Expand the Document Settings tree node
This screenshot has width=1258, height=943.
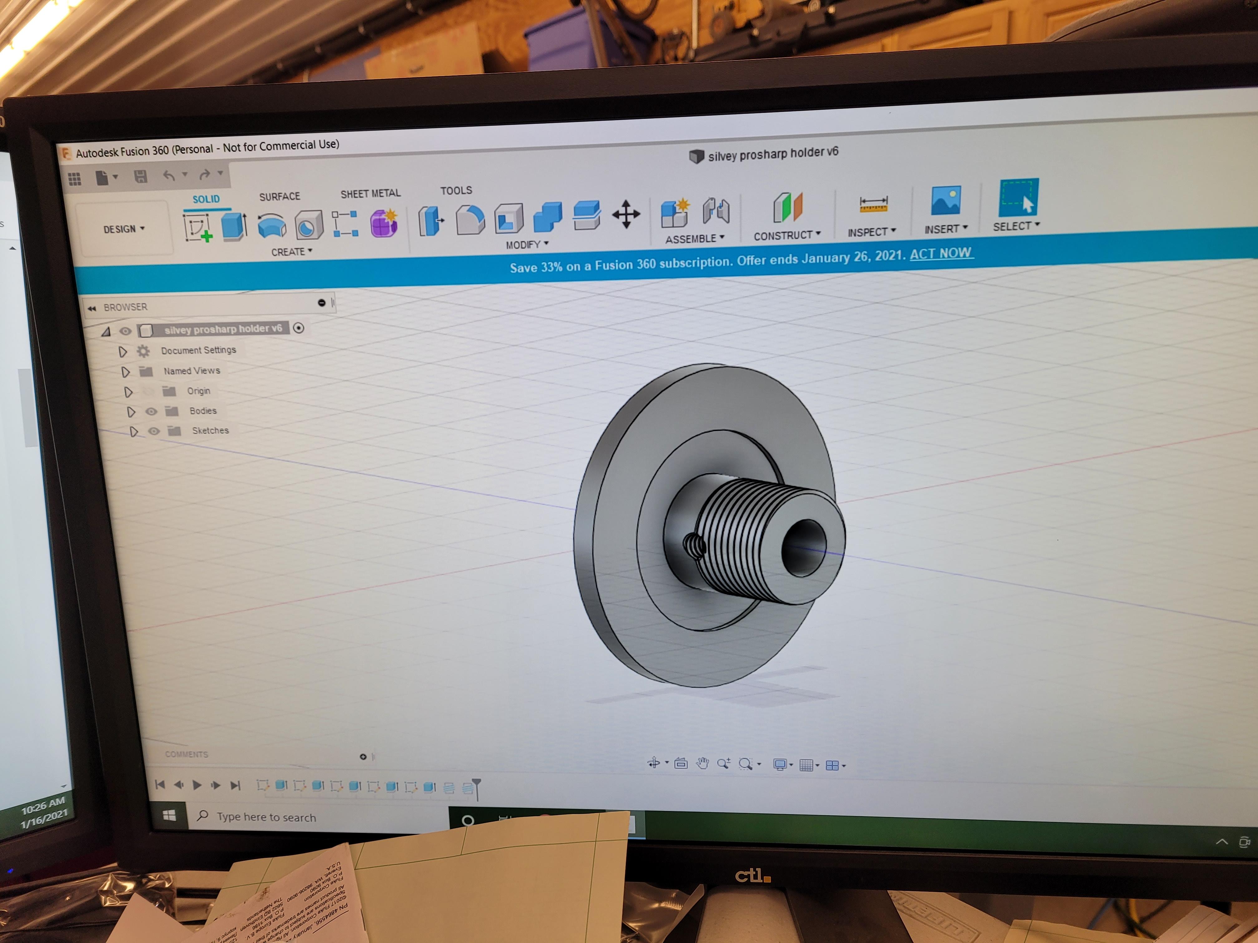pyautogui.click(x=123, y=352)
